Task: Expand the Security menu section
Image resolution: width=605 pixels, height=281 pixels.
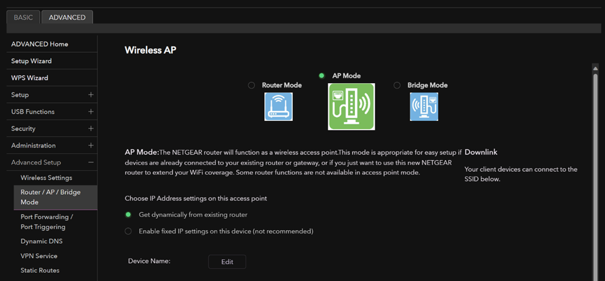Action: coord(91,128)
